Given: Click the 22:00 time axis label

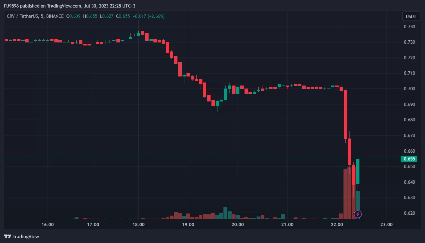Looking at the screenshot, I should (337, 225).
